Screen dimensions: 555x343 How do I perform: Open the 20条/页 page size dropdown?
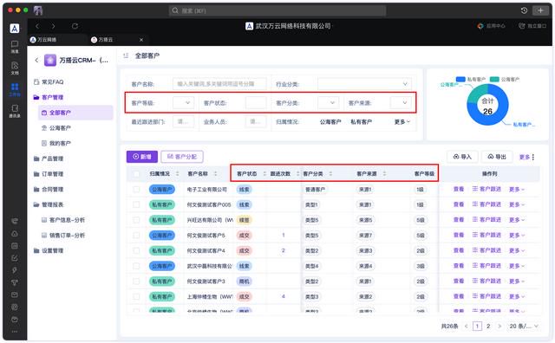click(524, 326)
